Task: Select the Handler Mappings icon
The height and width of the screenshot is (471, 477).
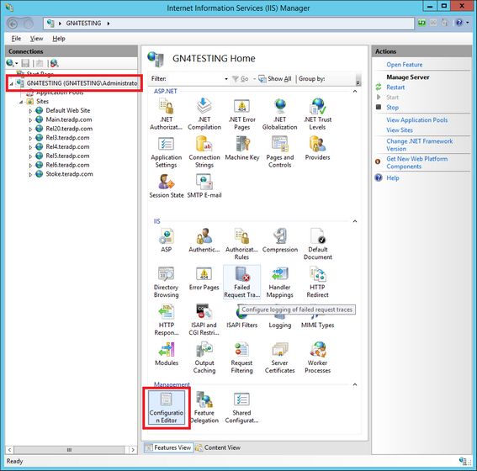Action: point(280,282)
